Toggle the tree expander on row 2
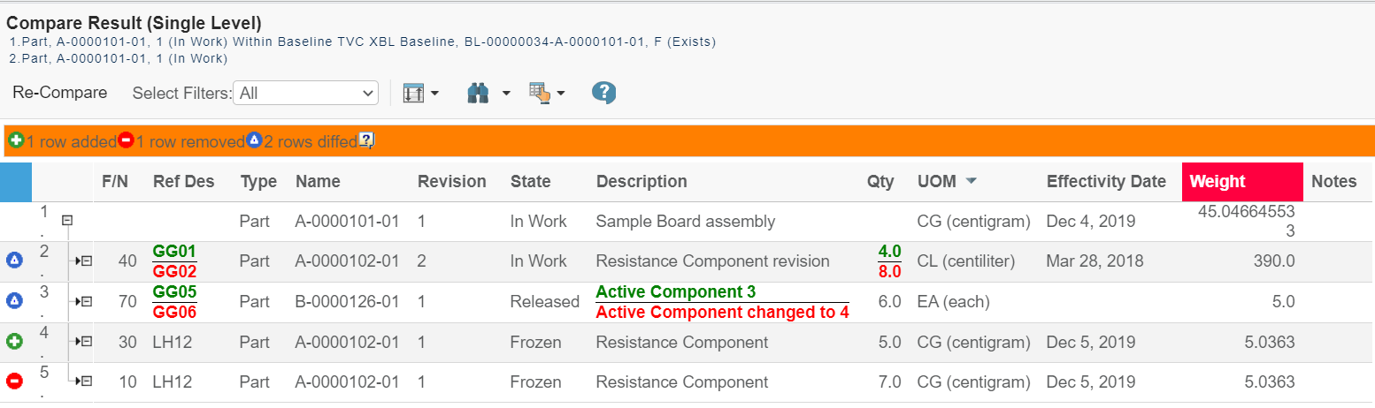 tap(85, 261)
